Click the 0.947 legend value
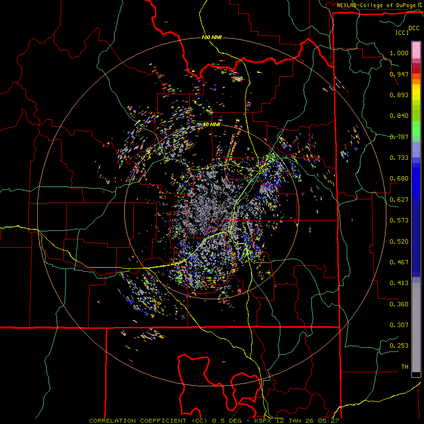424x424 pixels. click(x=399, y=74)
